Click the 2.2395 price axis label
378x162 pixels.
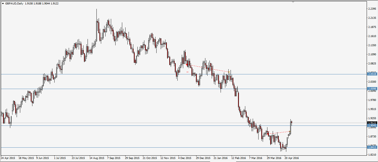tap(372, 9)
